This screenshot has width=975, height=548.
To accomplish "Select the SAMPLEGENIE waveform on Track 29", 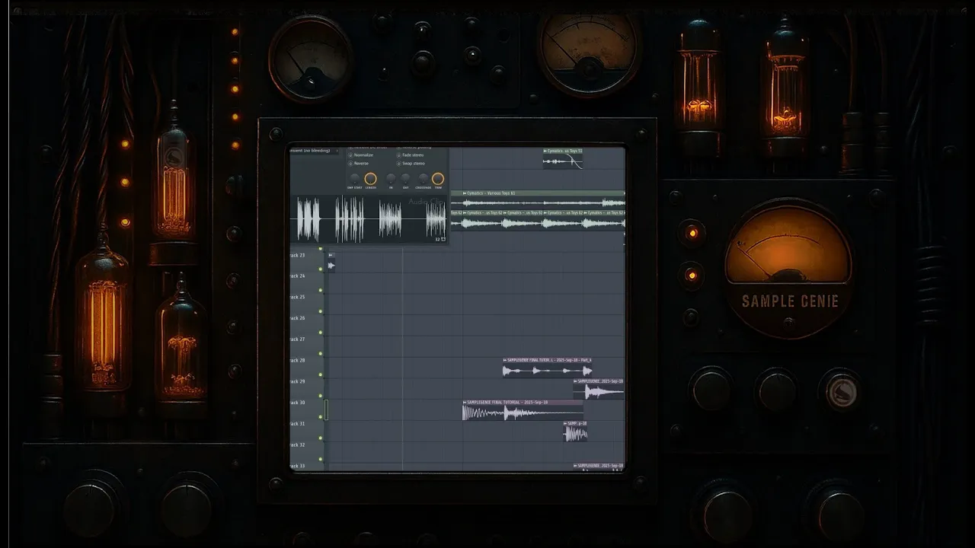I will pyautogui.click(x=598, y=391).
